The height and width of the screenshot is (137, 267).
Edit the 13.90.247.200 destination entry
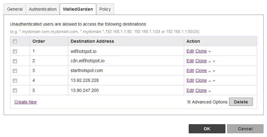tap(190, 90)
